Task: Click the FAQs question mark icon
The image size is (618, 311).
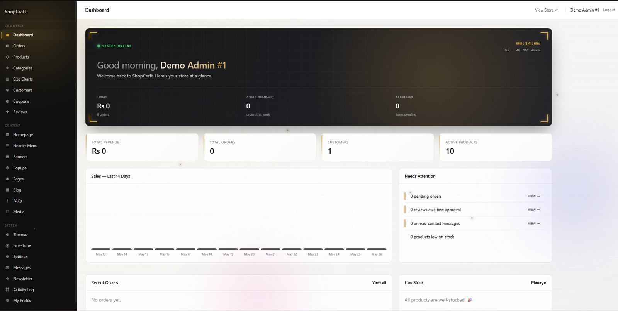Action: [x=7, y=201]
